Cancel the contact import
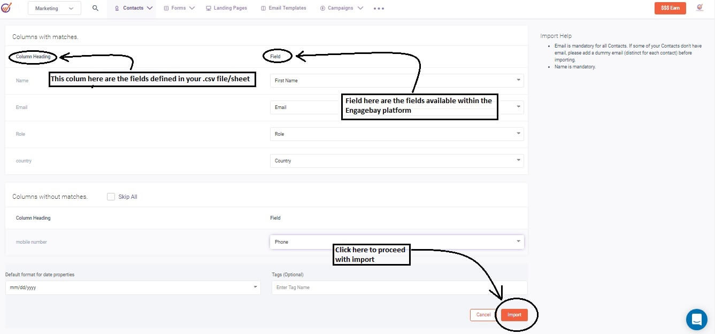This screenshot has height=334, width=715. tap(483, 315)
